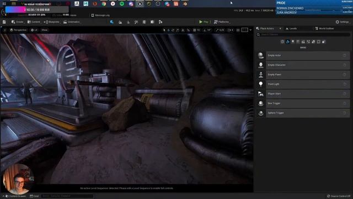Screen dimensions: 353x199
Task: Choose the scale gizmo tool
Action: [x=178, y=30]
